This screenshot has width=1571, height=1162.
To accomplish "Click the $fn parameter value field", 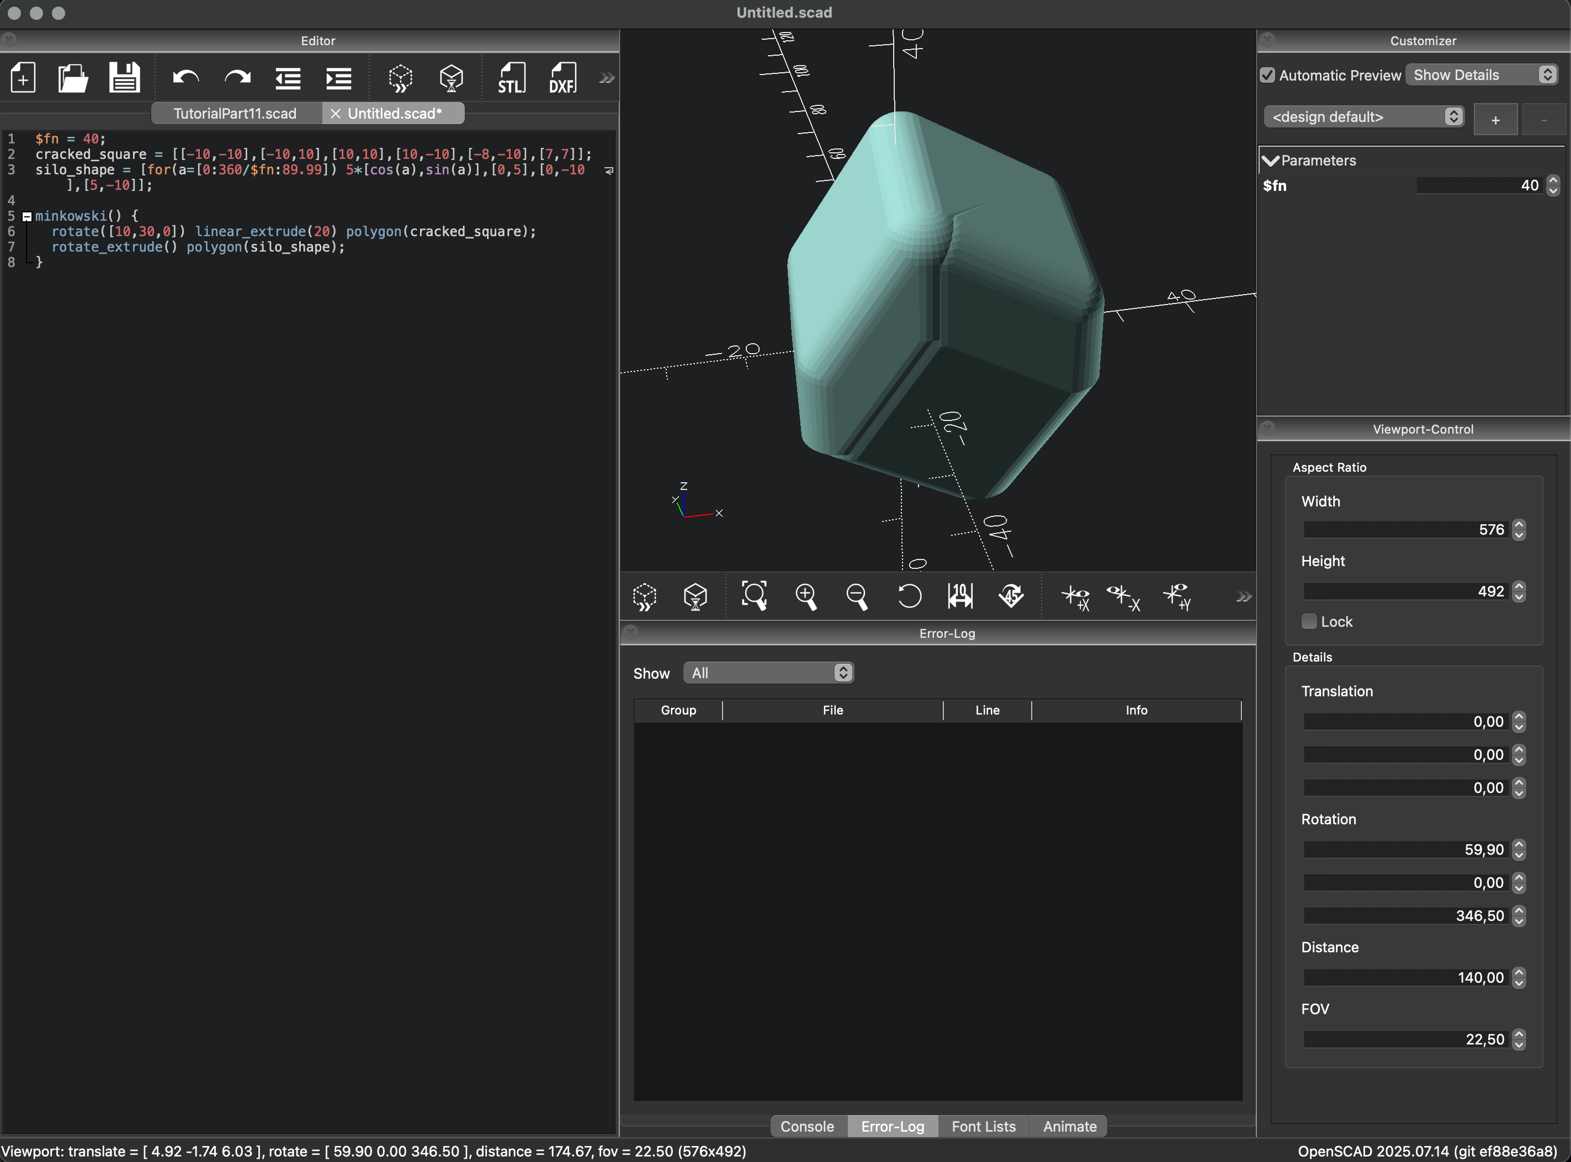I will [x=1477, y=186].
